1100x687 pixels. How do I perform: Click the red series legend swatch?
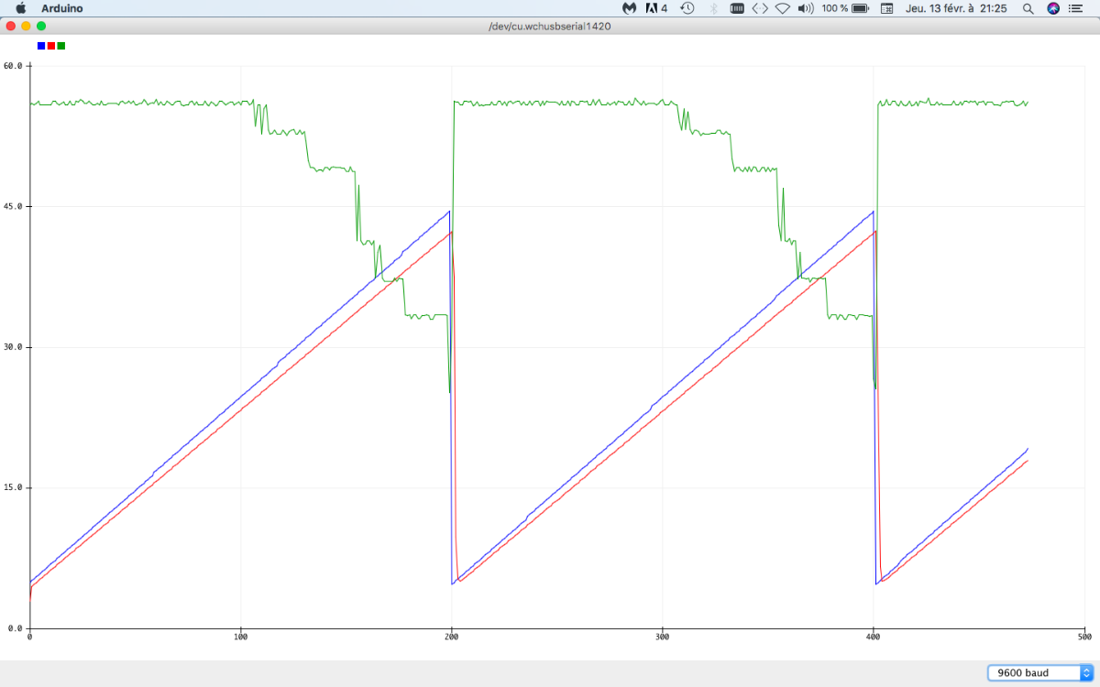pos(51,46)
